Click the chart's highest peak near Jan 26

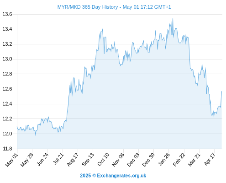click(173, 19)
